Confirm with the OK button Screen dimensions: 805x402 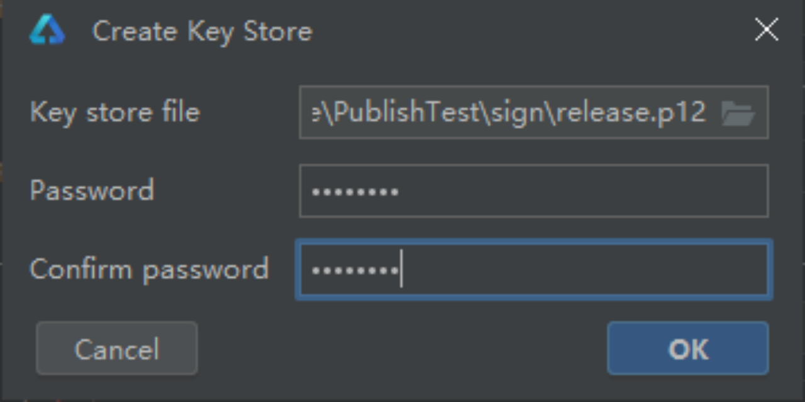[x=687, y=349]
